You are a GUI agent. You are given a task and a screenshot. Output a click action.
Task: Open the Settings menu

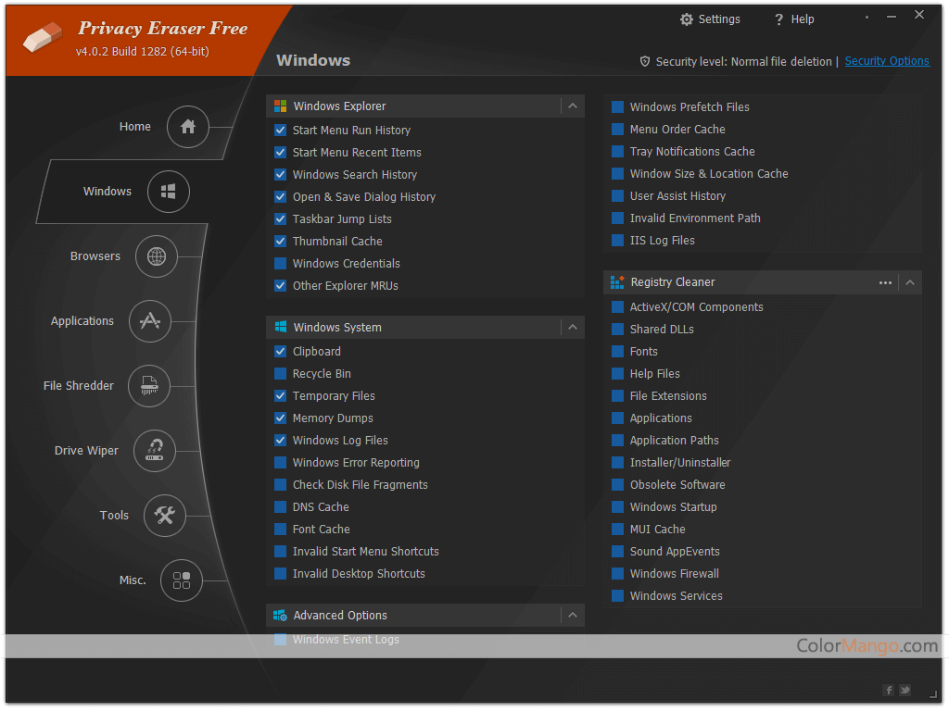click(710, 19)
